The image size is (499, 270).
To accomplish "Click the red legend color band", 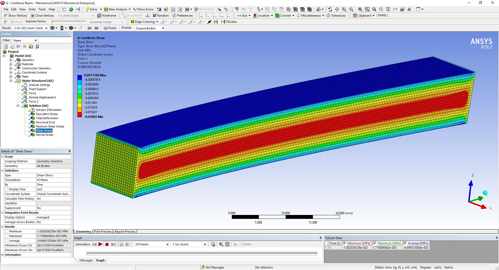I will 80,114.
